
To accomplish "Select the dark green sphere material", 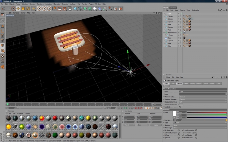I will click(x=55, y=135).
